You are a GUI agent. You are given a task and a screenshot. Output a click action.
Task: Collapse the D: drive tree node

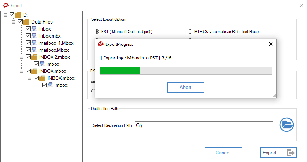pyautogui.click(x=6, y=15)
